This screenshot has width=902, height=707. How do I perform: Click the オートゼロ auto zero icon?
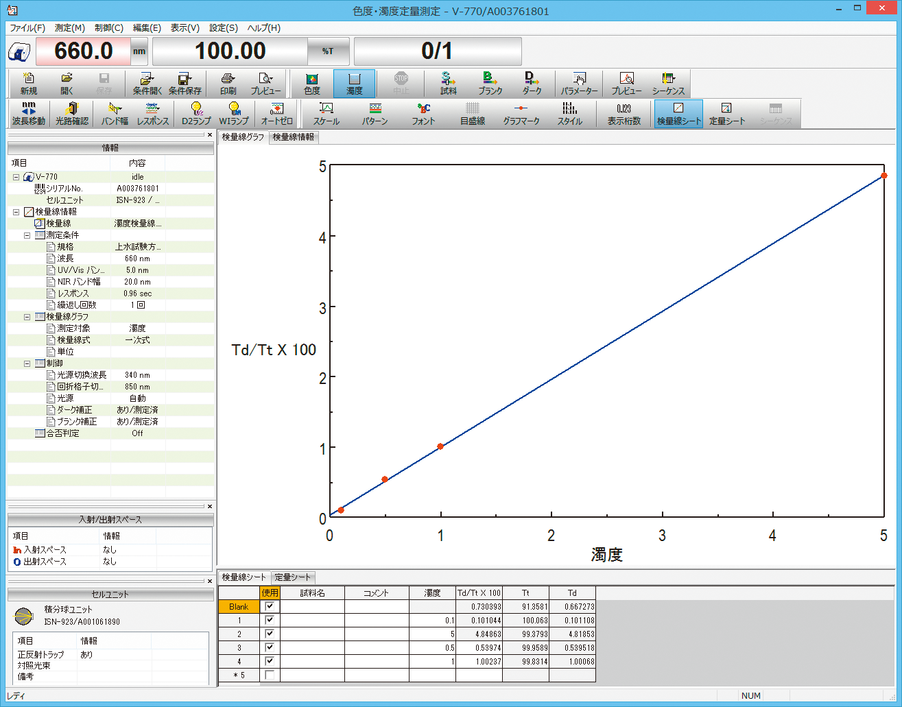[277, 114]
